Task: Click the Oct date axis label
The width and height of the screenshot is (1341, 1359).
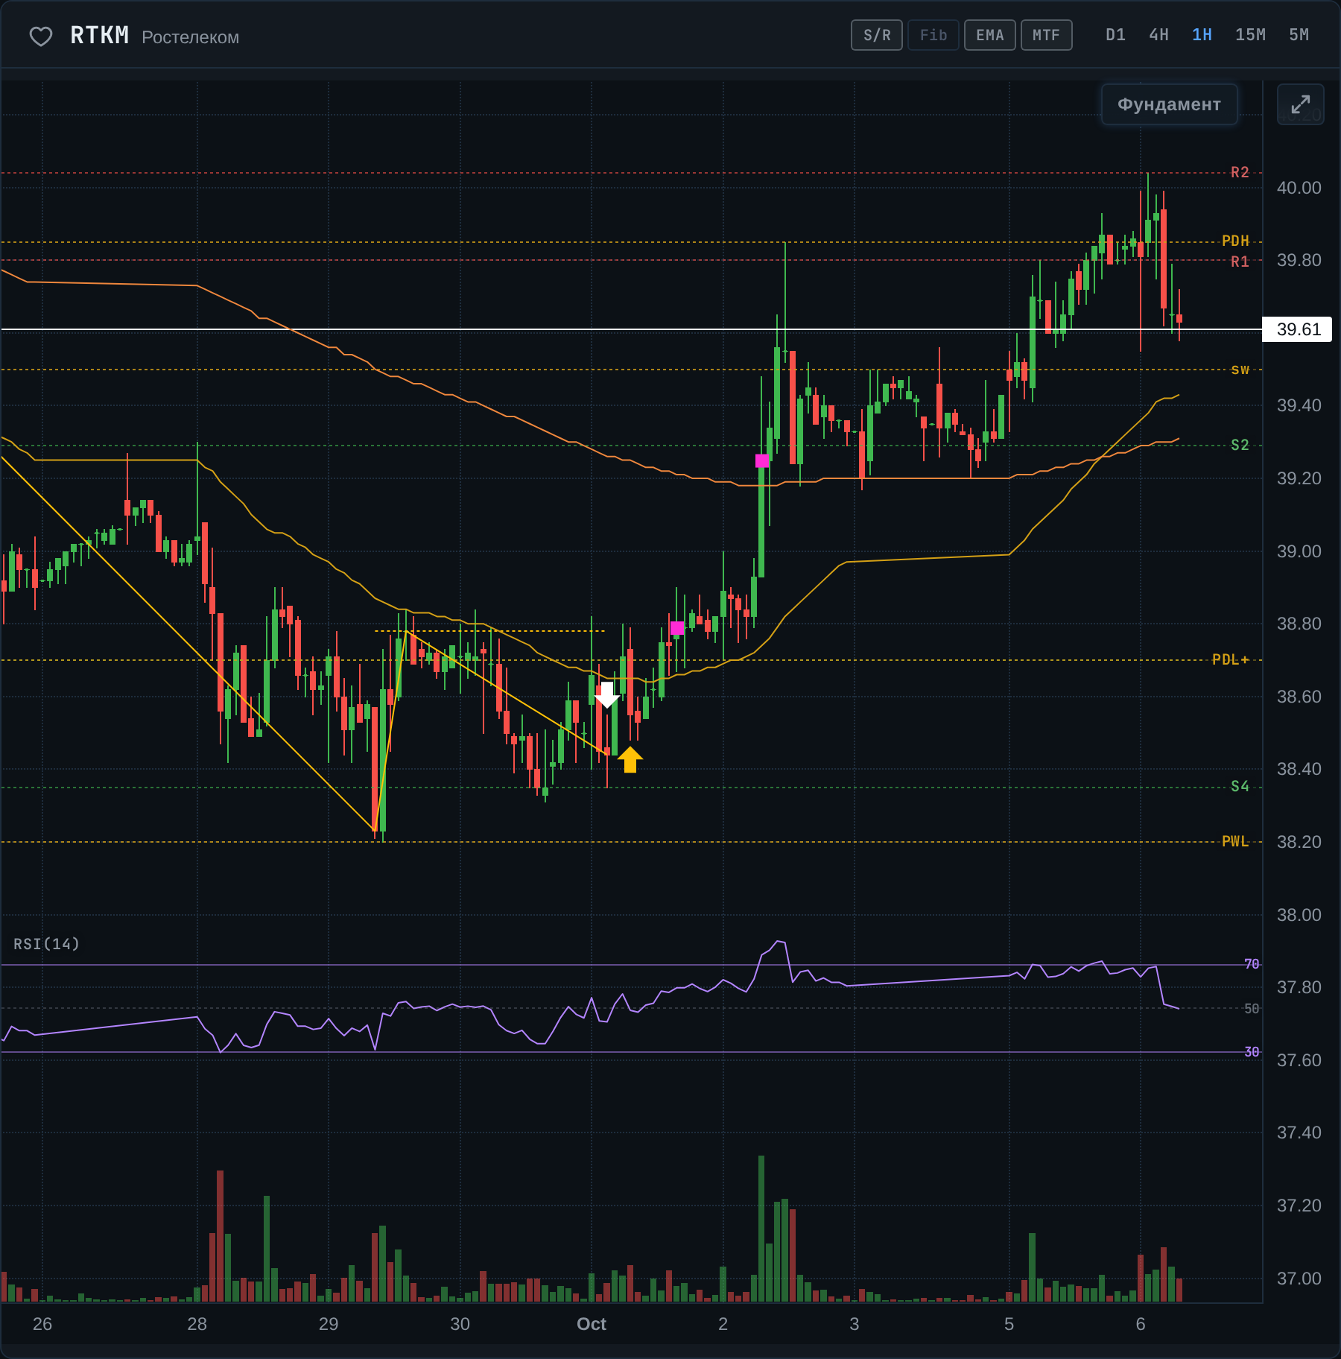Action: click(x=592, y=1324)
